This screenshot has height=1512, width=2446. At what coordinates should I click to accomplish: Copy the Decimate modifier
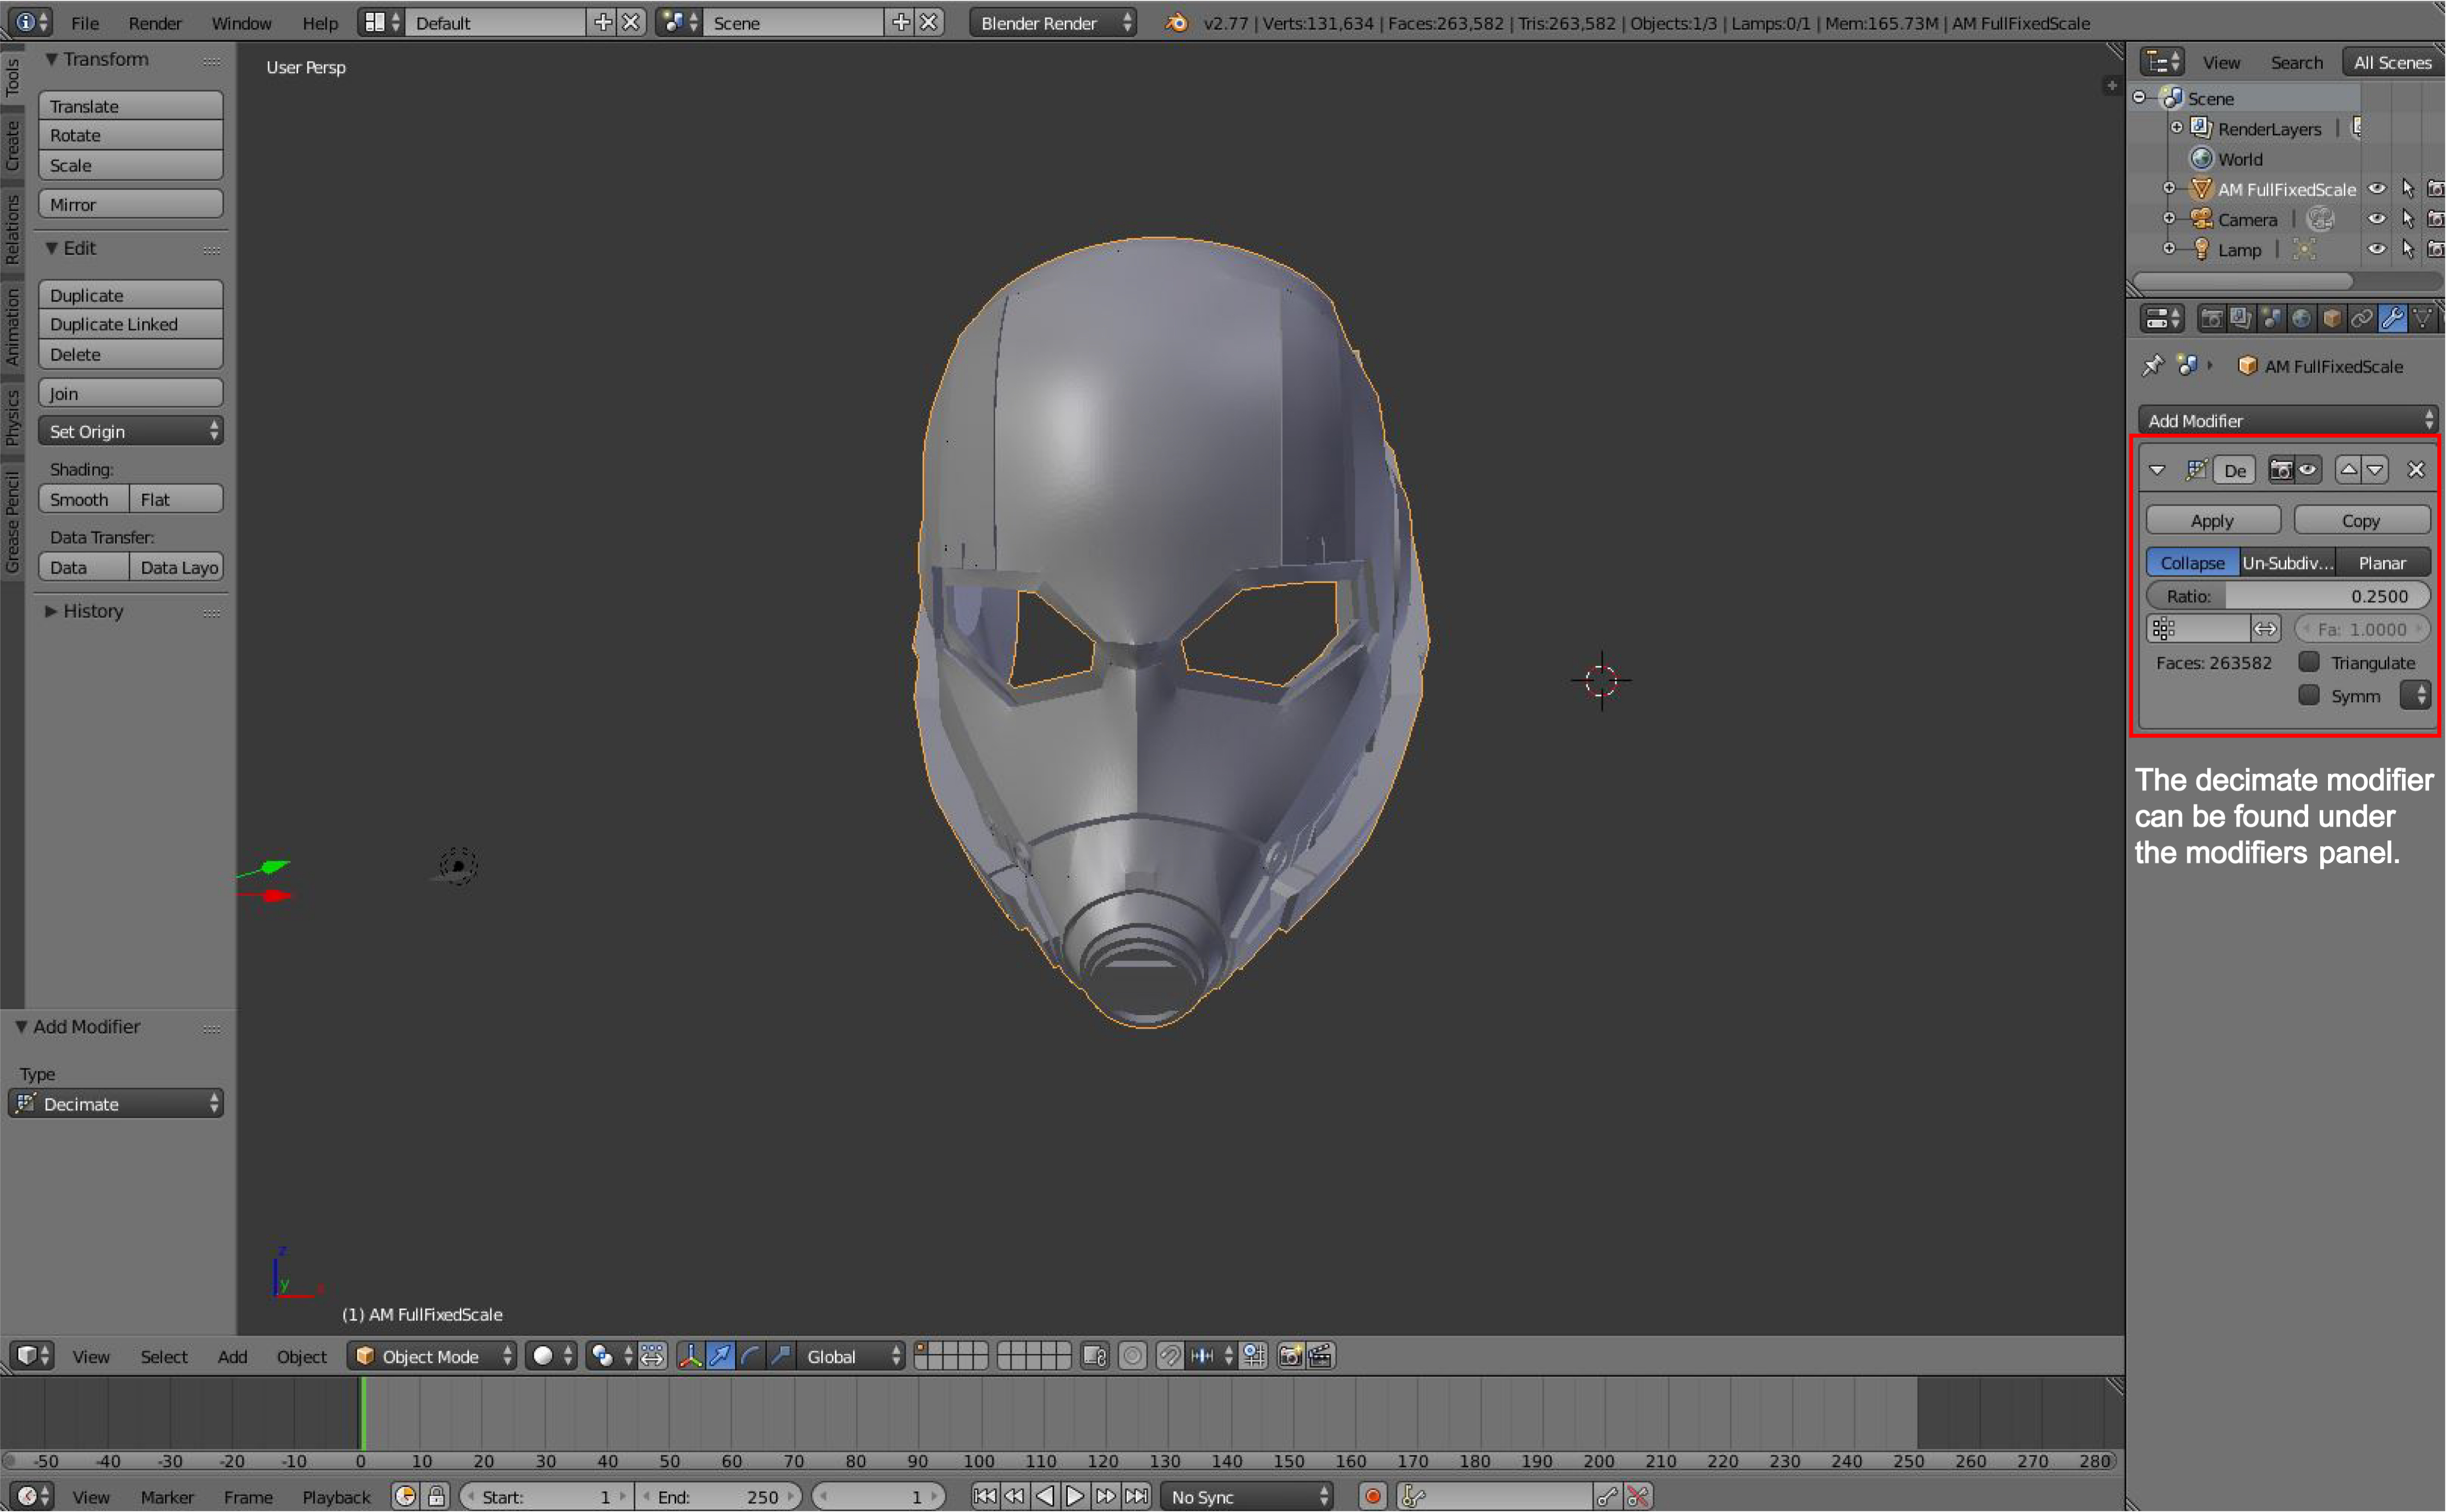coord(2361,520)
